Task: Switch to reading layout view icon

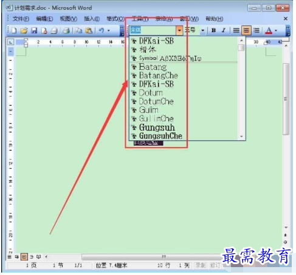Action: pyautogui.click(x=39, y=257)
